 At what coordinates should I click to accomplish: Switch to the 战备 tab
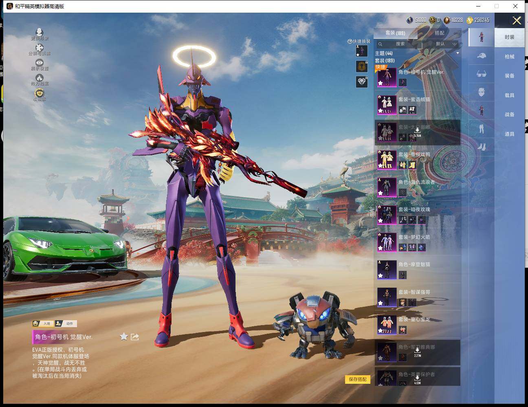[x=510, y=114]
